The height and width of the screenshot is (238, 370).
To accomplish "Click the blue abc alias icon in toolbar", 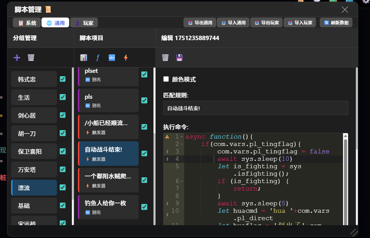I will [x=112, y=58].
